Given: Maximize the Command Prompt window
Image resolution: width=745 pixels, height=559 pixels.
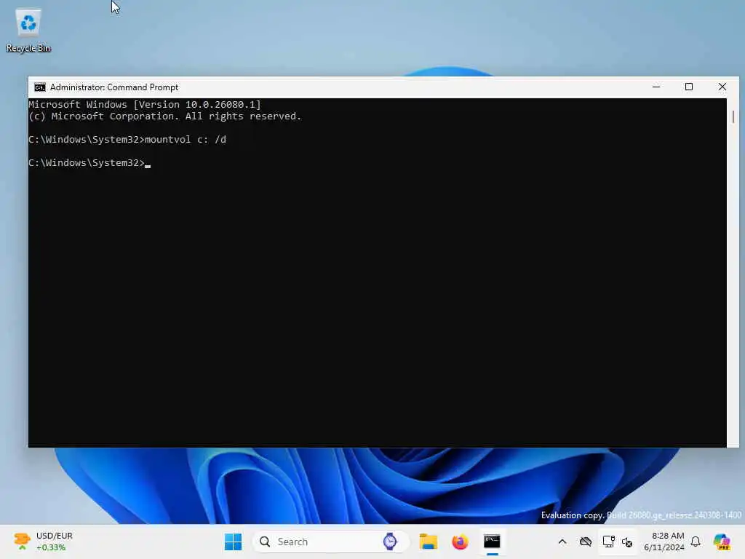Looking at the screenshot, I should [x=689, y=87].
